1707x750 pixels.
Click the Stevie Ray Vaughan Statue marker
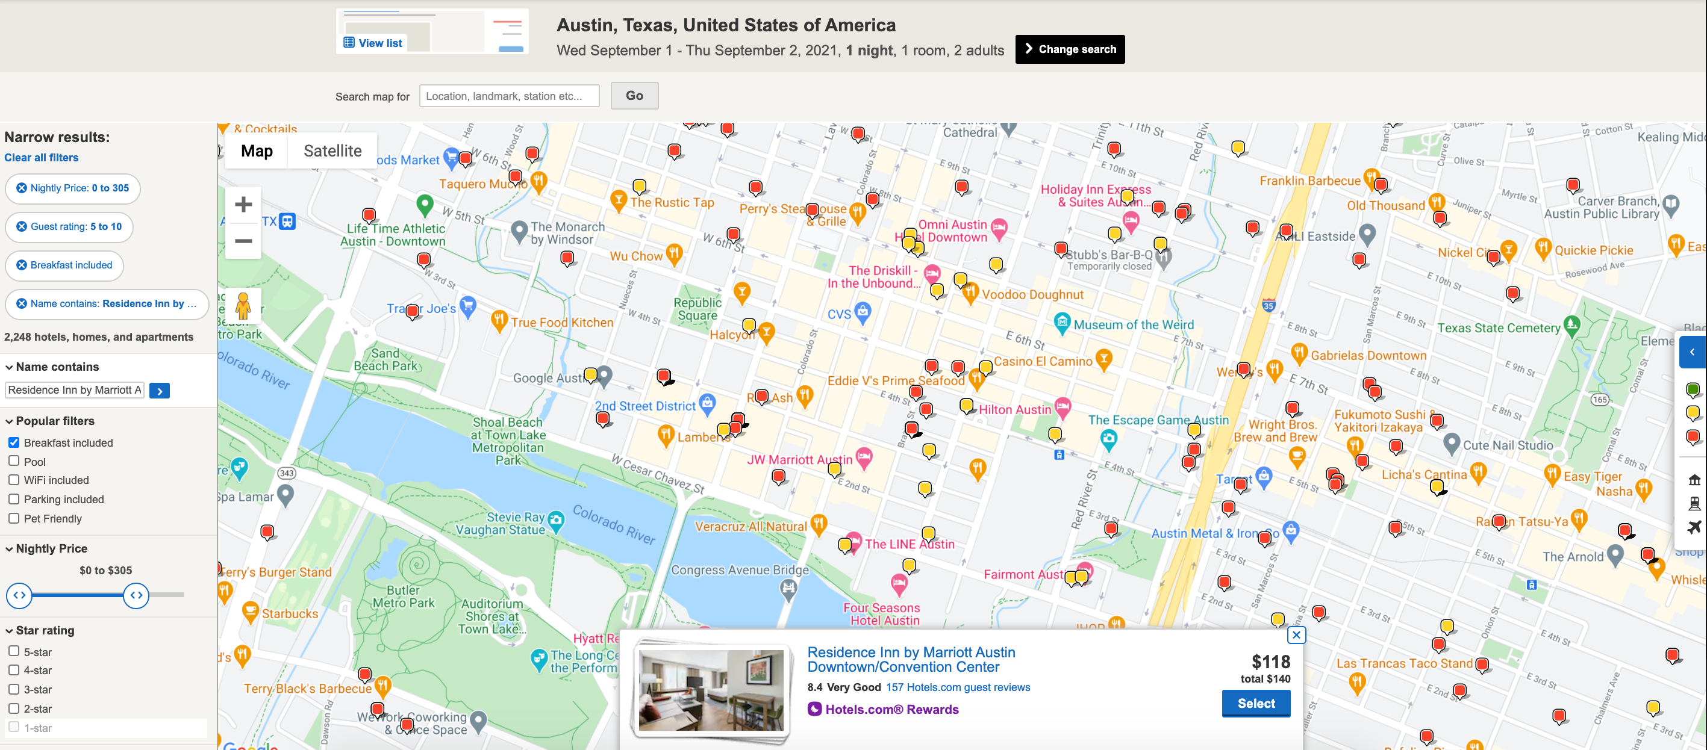[x=556, y=521]
